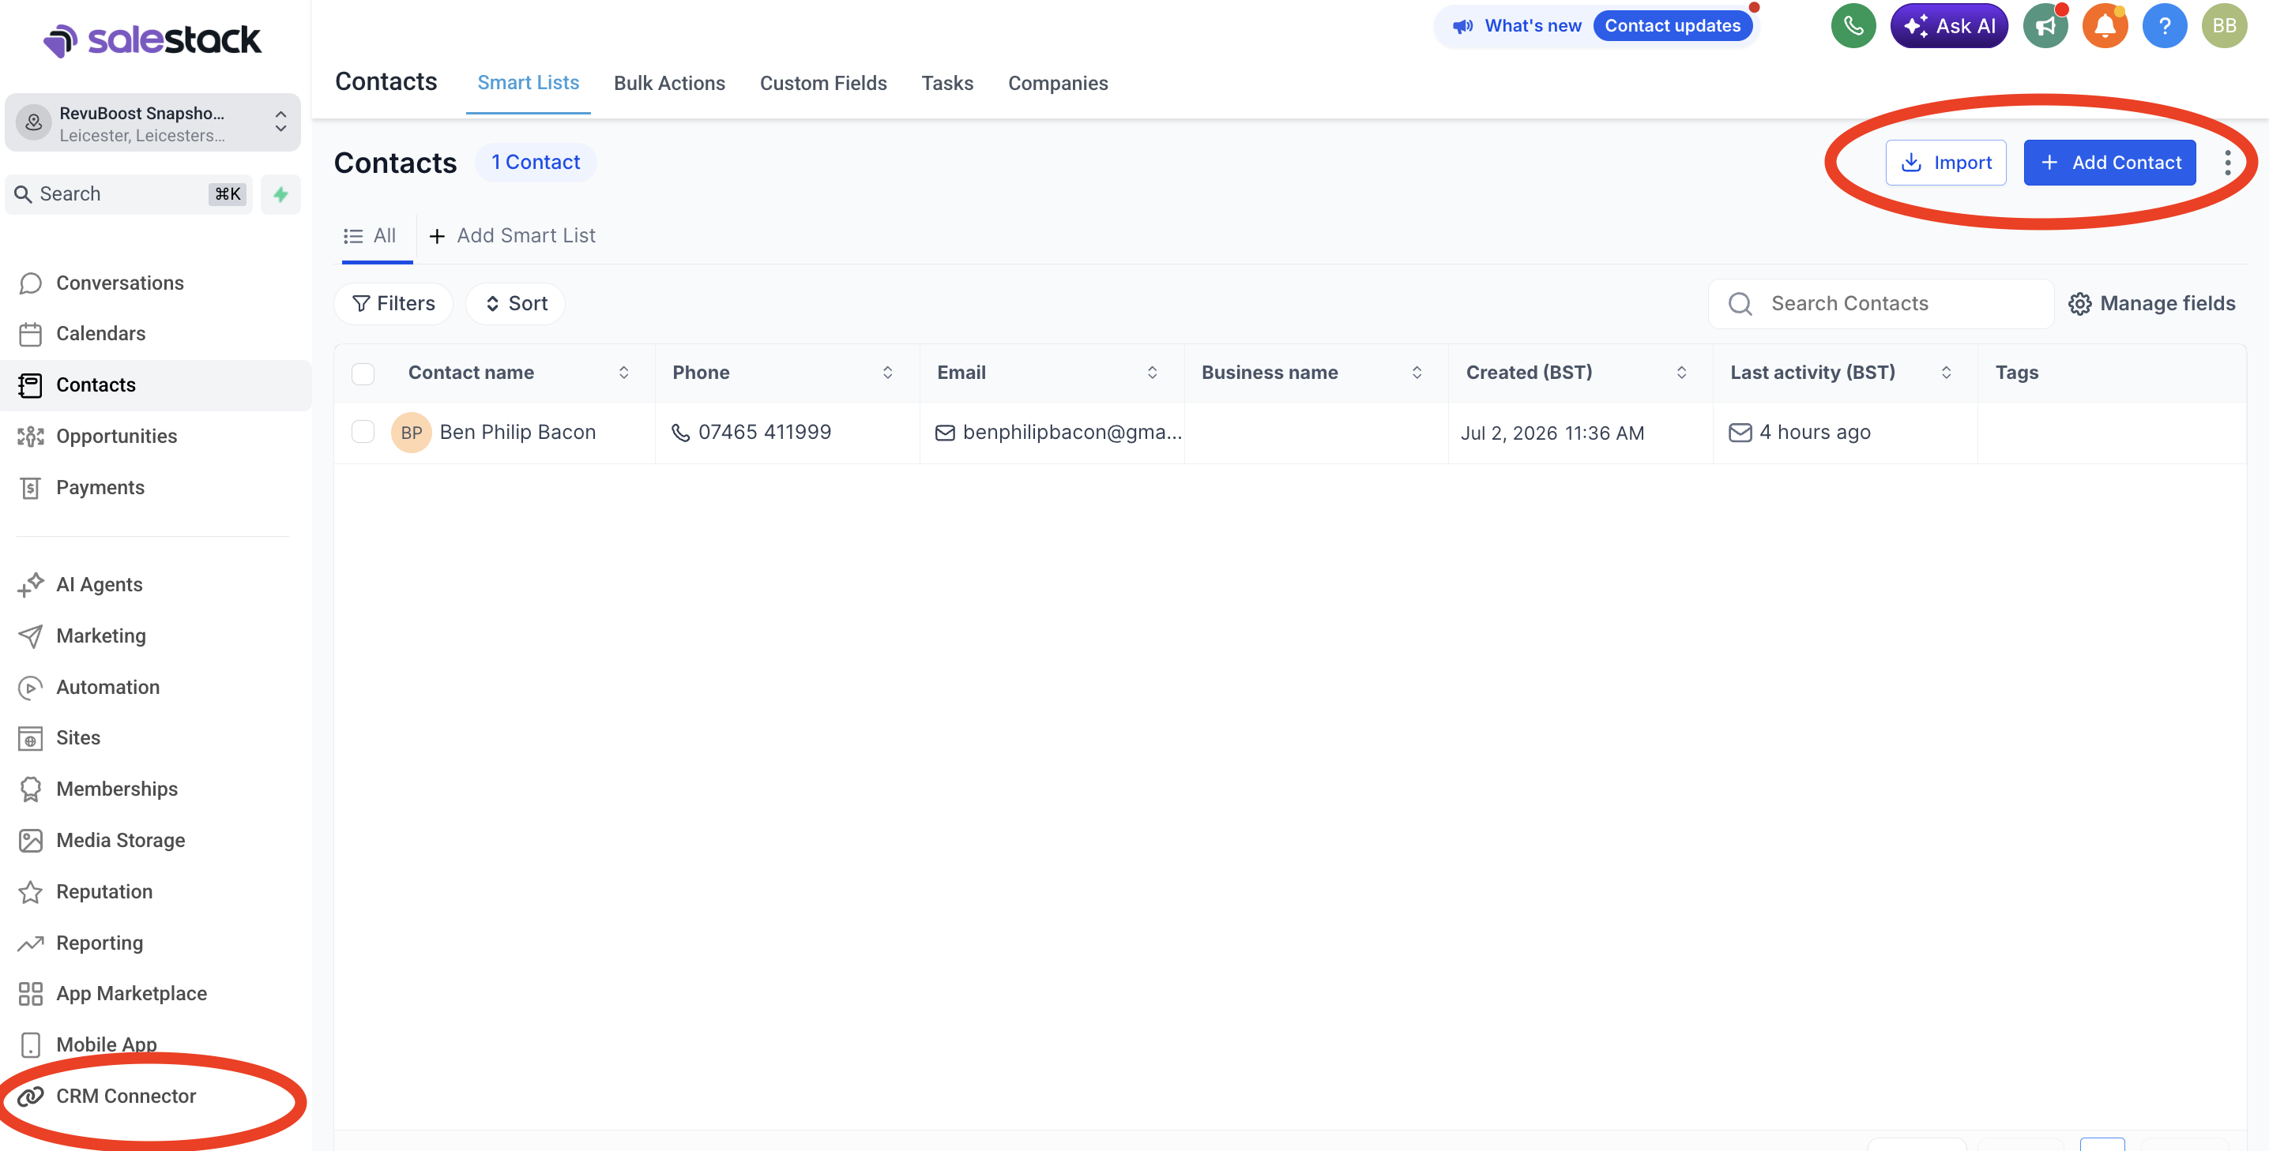
Task: Sort by Email column arrows
Action: (1152, 373)
